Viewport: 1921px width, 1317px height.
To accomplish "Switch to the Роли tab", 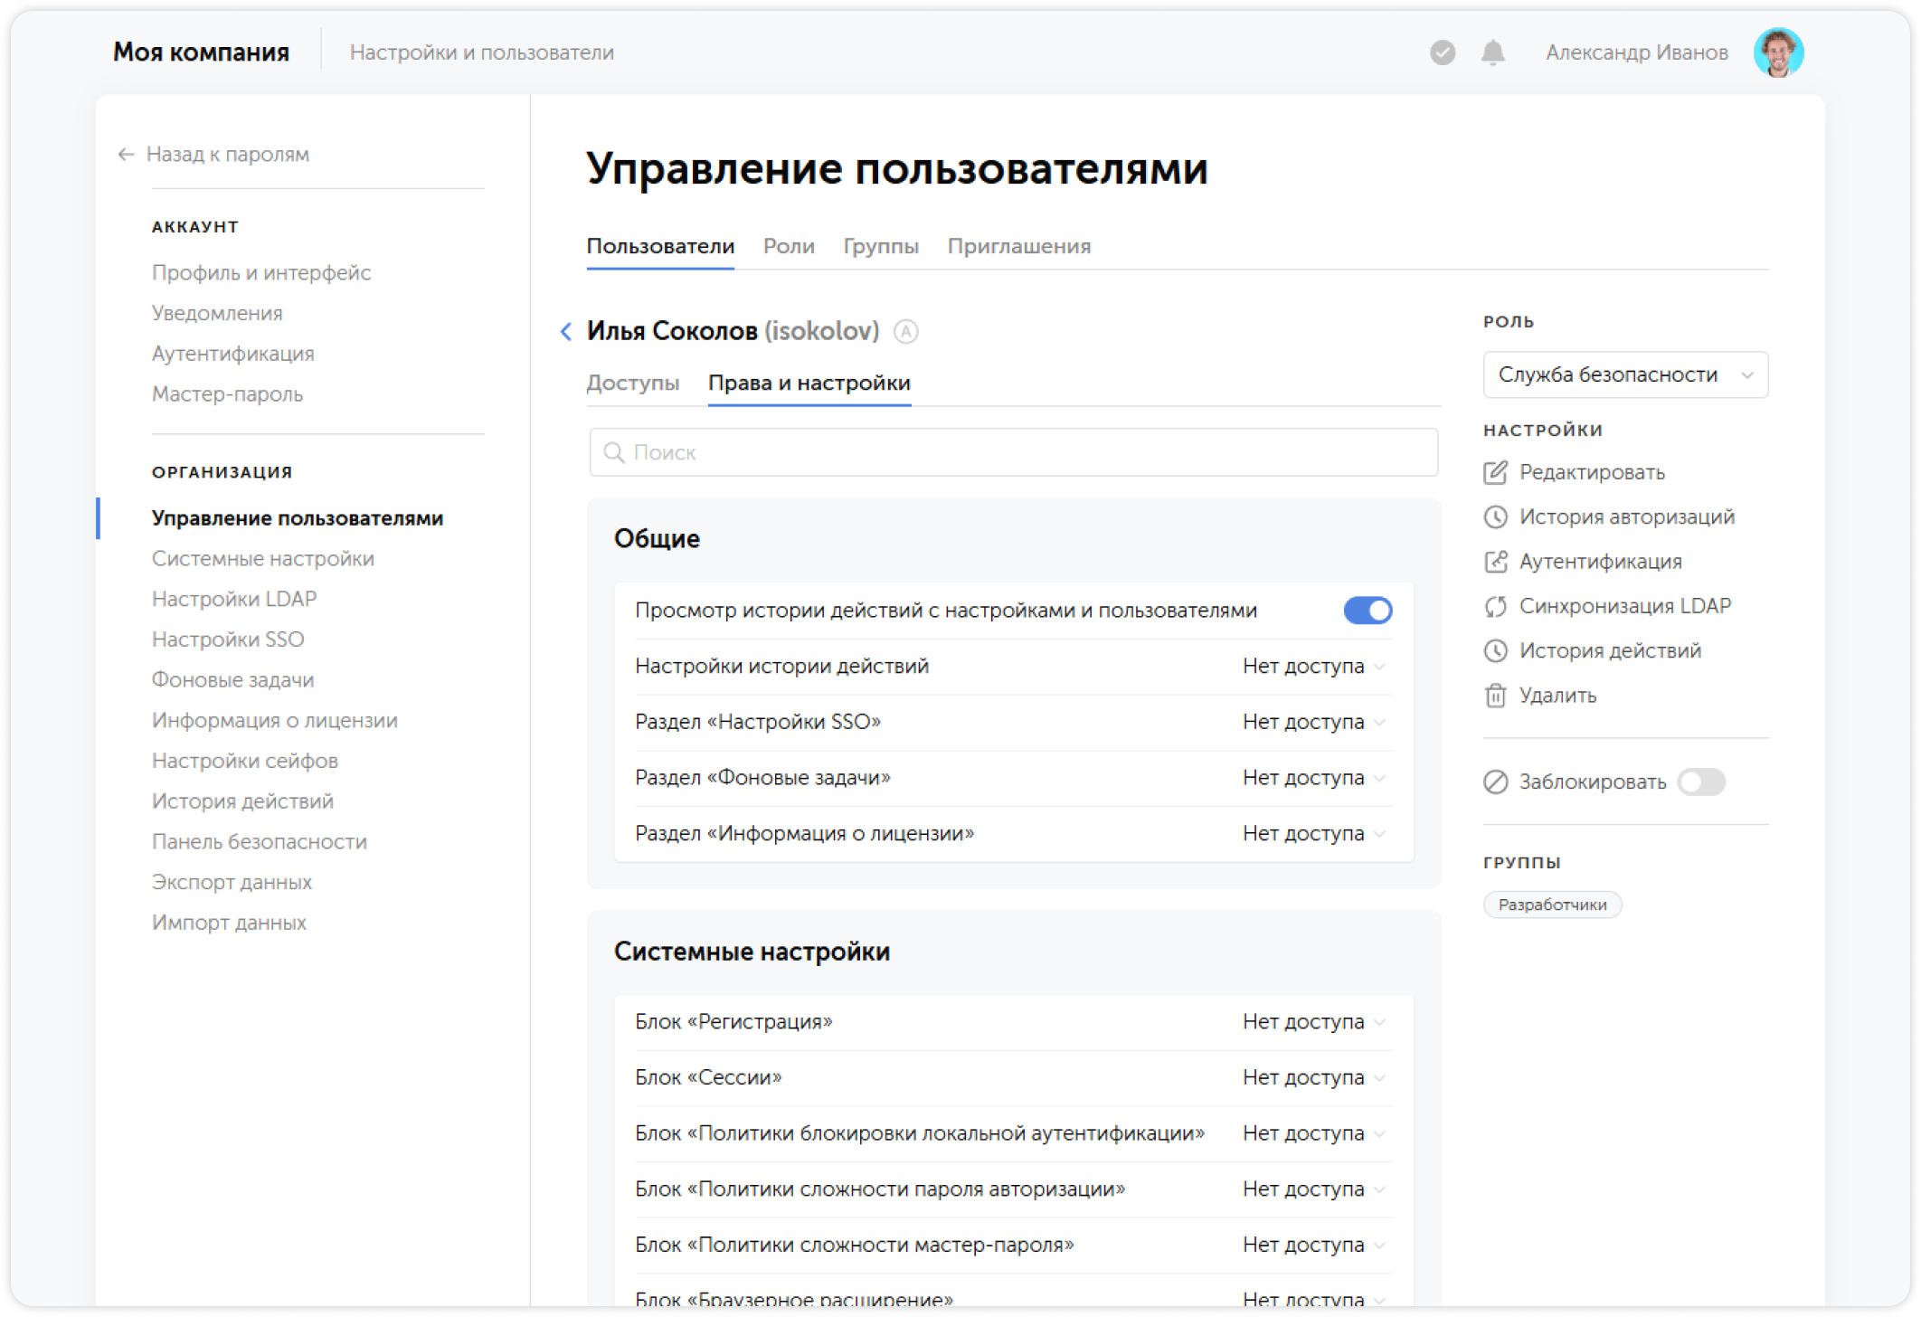I will 789,246.
